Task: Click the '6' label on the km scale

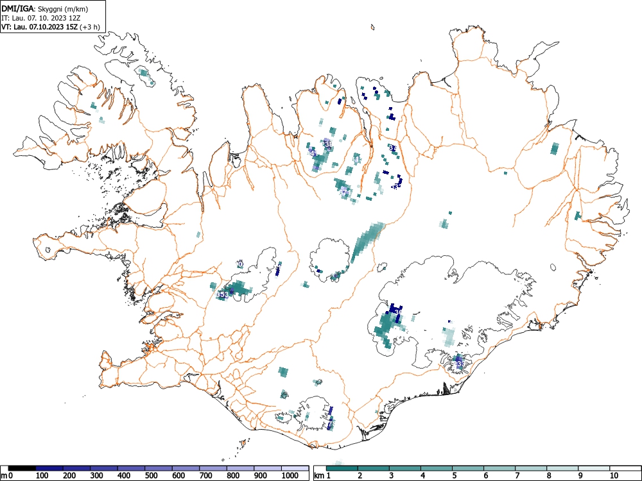Action: click(x=485, y=476)
